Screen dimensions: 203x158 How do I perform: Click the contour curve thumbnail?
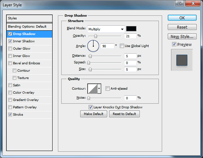(x=92, y=88)
